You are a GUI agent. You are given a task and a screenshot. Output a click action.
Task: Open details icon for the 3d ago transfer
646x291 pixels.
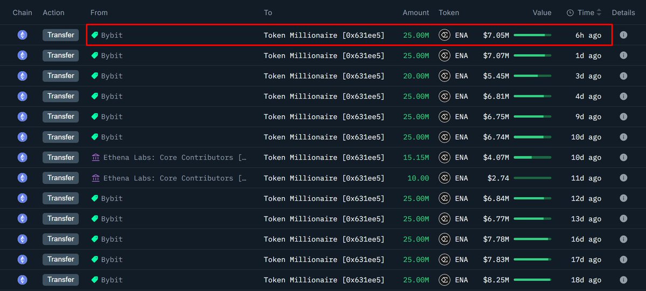[x=623, y=76]
